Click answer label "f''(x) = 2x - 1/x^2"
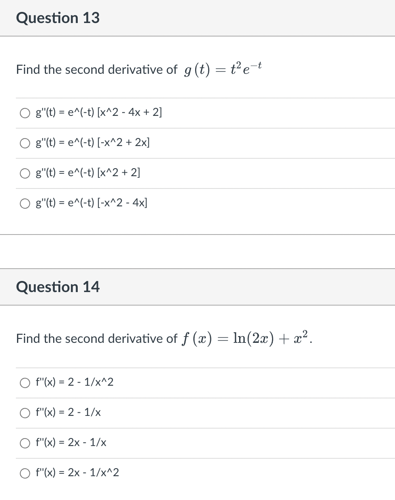Image resolution: width=395 pixels, height=500 pixels. point(77,473)
